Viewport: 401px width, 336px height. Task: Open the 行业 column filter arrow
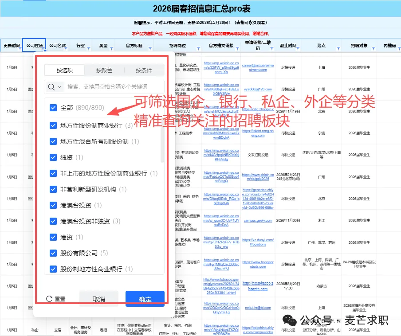[x=88, y=49]
